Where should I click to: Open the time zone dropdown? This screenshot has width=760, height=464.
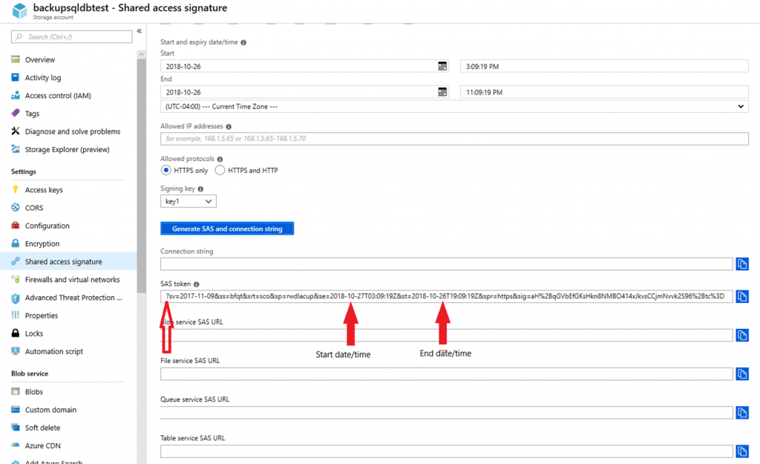pyautogui.click(x=454, y=107)
